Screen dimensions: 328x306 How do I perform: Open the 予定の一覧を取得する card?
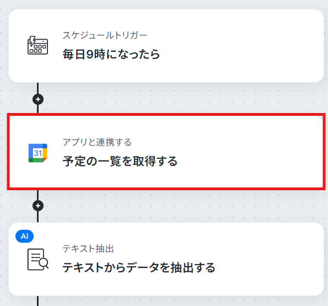166,152
